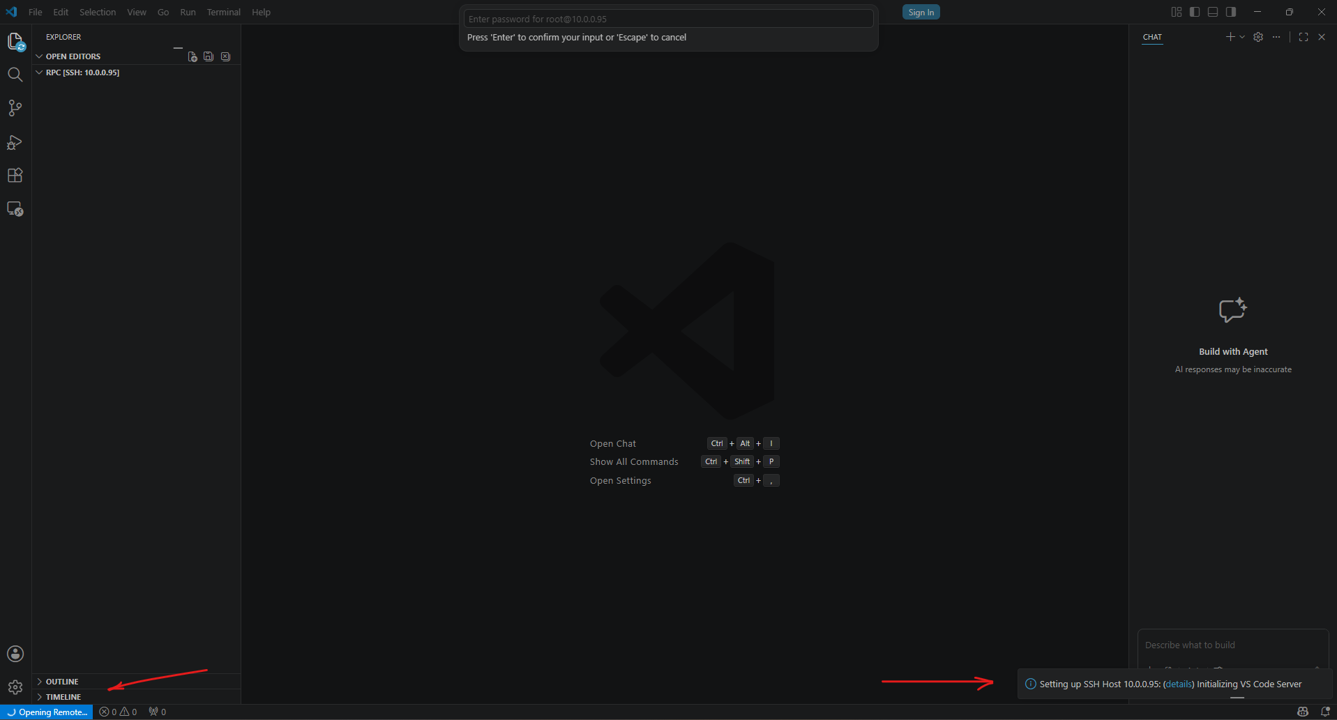Maximize the chat panel
The width and height of the screenshot is (1337, 720).
(1304, 37)
